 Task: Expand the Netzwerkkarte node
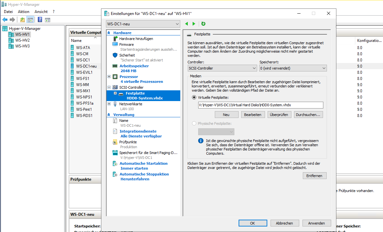(x=109, y=104)
